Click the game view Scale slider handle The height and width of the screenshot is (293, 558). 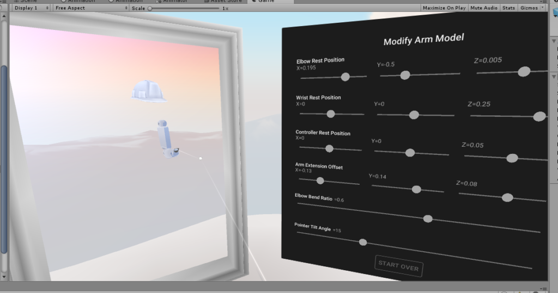pos(150,8)
